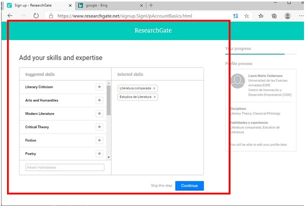The image size is (306, 206).
Task: Click the address bar URL
Action: pyautogui.click(x=126, y=16)
